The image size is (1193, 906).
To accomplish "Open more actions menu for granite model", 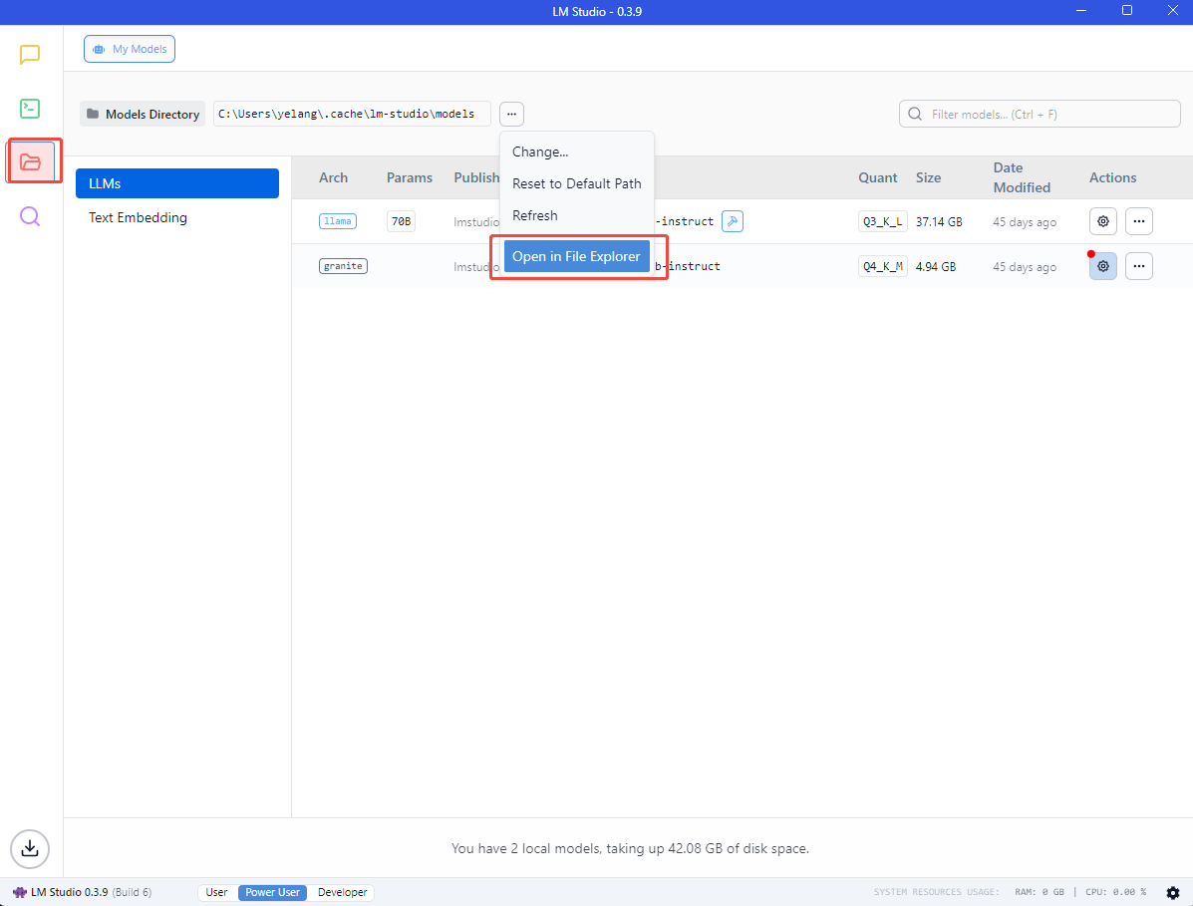I will coord(1138,266).
